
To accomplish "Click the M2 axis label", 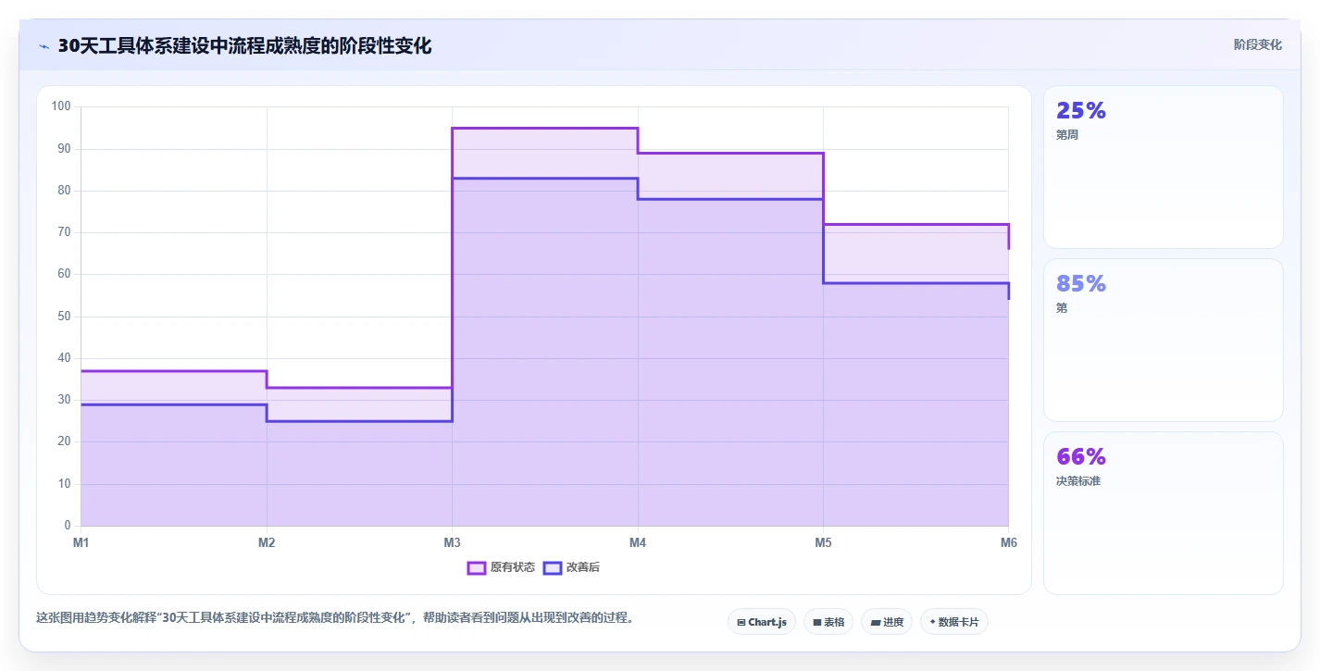I will click(x=267, y=542).
